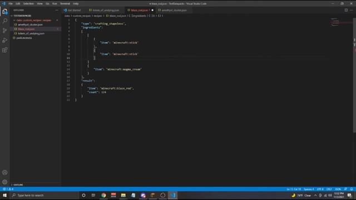
Task: Collapse the TESTDATAPACKS folder section
Action: pos(22,16)
